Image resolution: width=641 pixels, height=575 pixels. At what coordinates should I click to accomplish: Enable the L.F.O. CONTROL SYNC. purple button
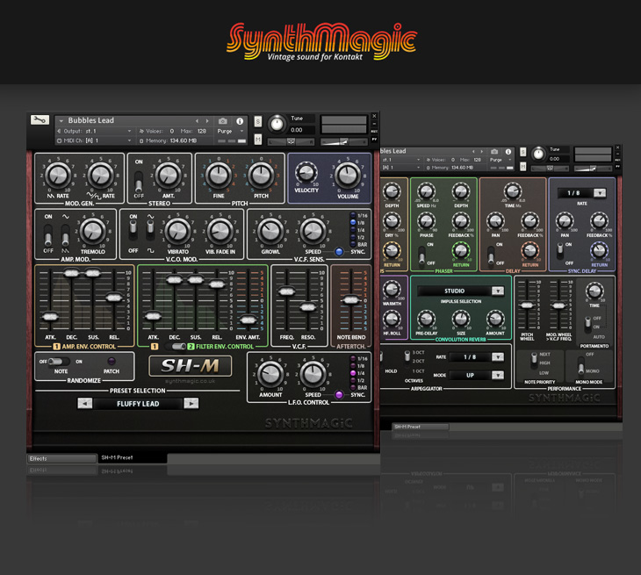pyautogui.click(x=339, y=395)
